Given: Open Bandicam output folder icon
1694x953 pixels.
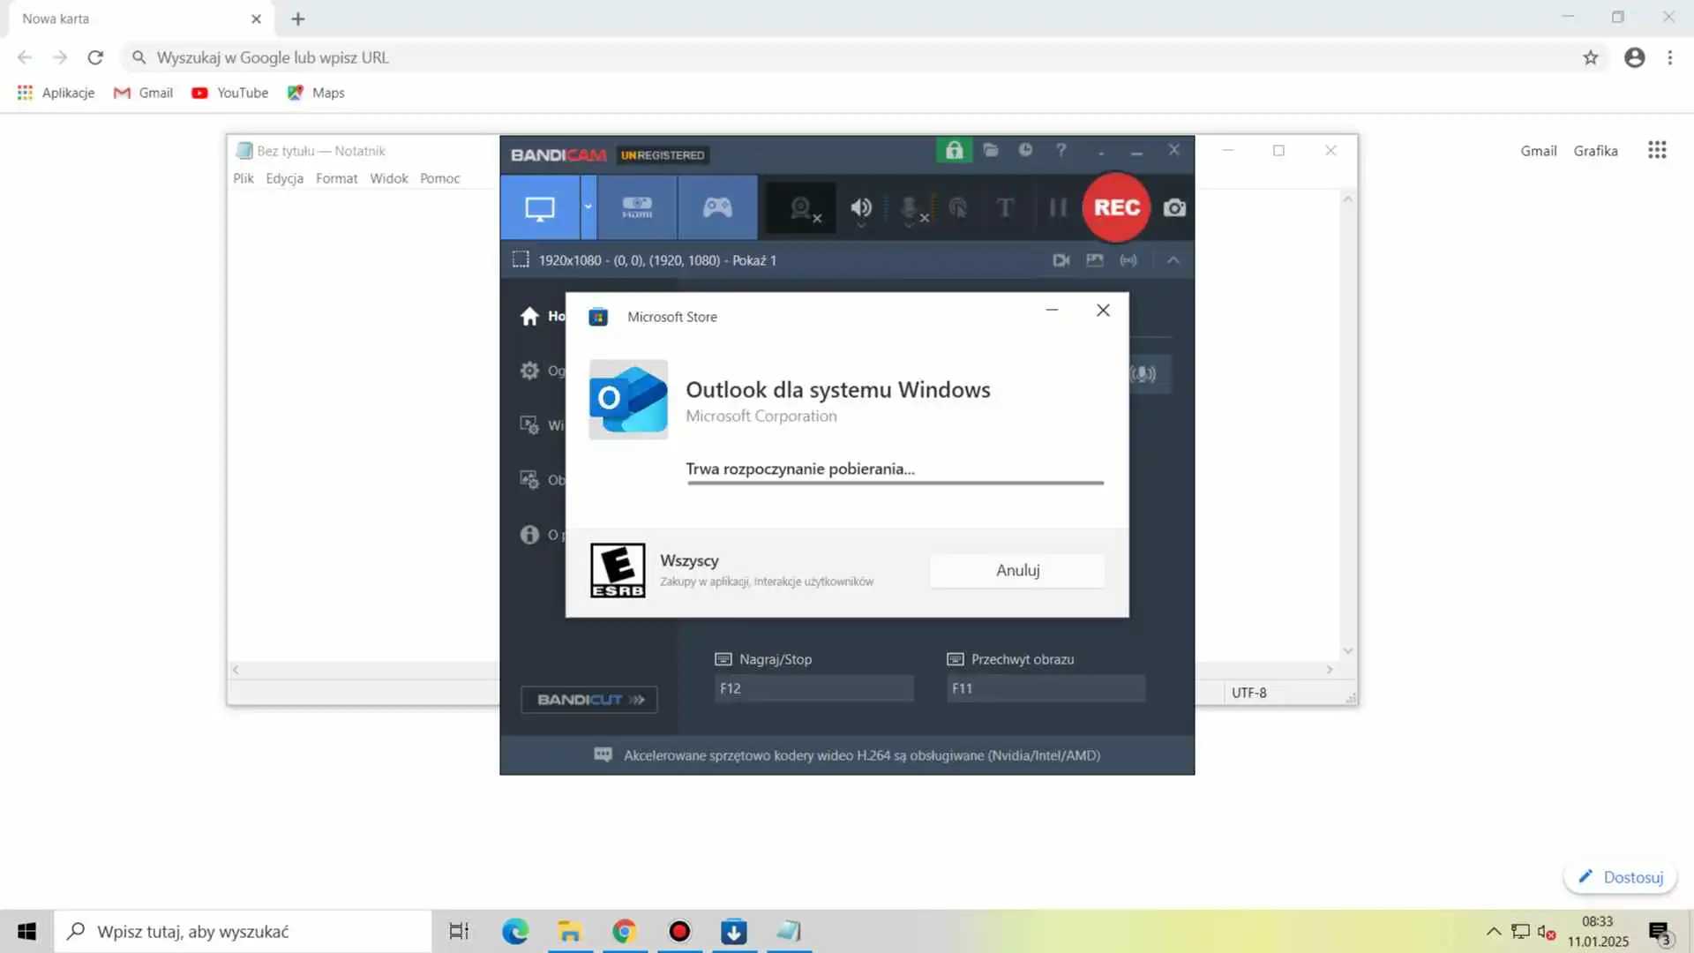Looking at the screenshot, I should pos(991,151).
